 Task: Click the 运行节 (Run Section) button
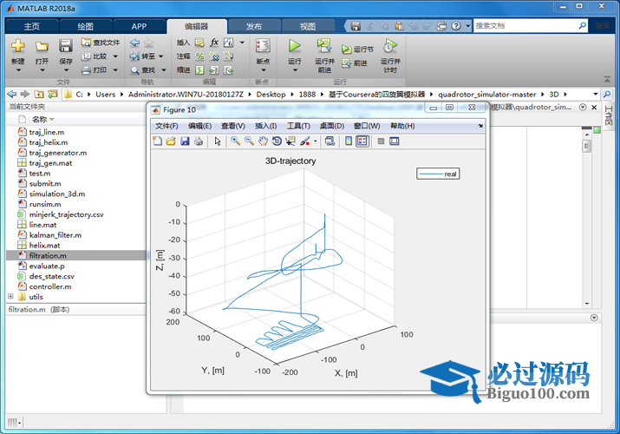click(x=357, y=49)
